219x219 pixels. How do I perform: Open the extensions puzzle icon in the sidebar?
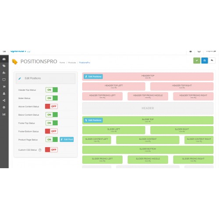tap(4, 73)
